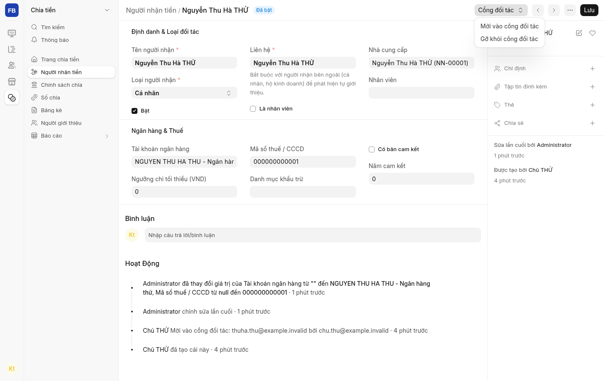Click the Người nhận tiền breadcrumb link
The width and height of the screenshot is (609, 381).
coord(151,10)
